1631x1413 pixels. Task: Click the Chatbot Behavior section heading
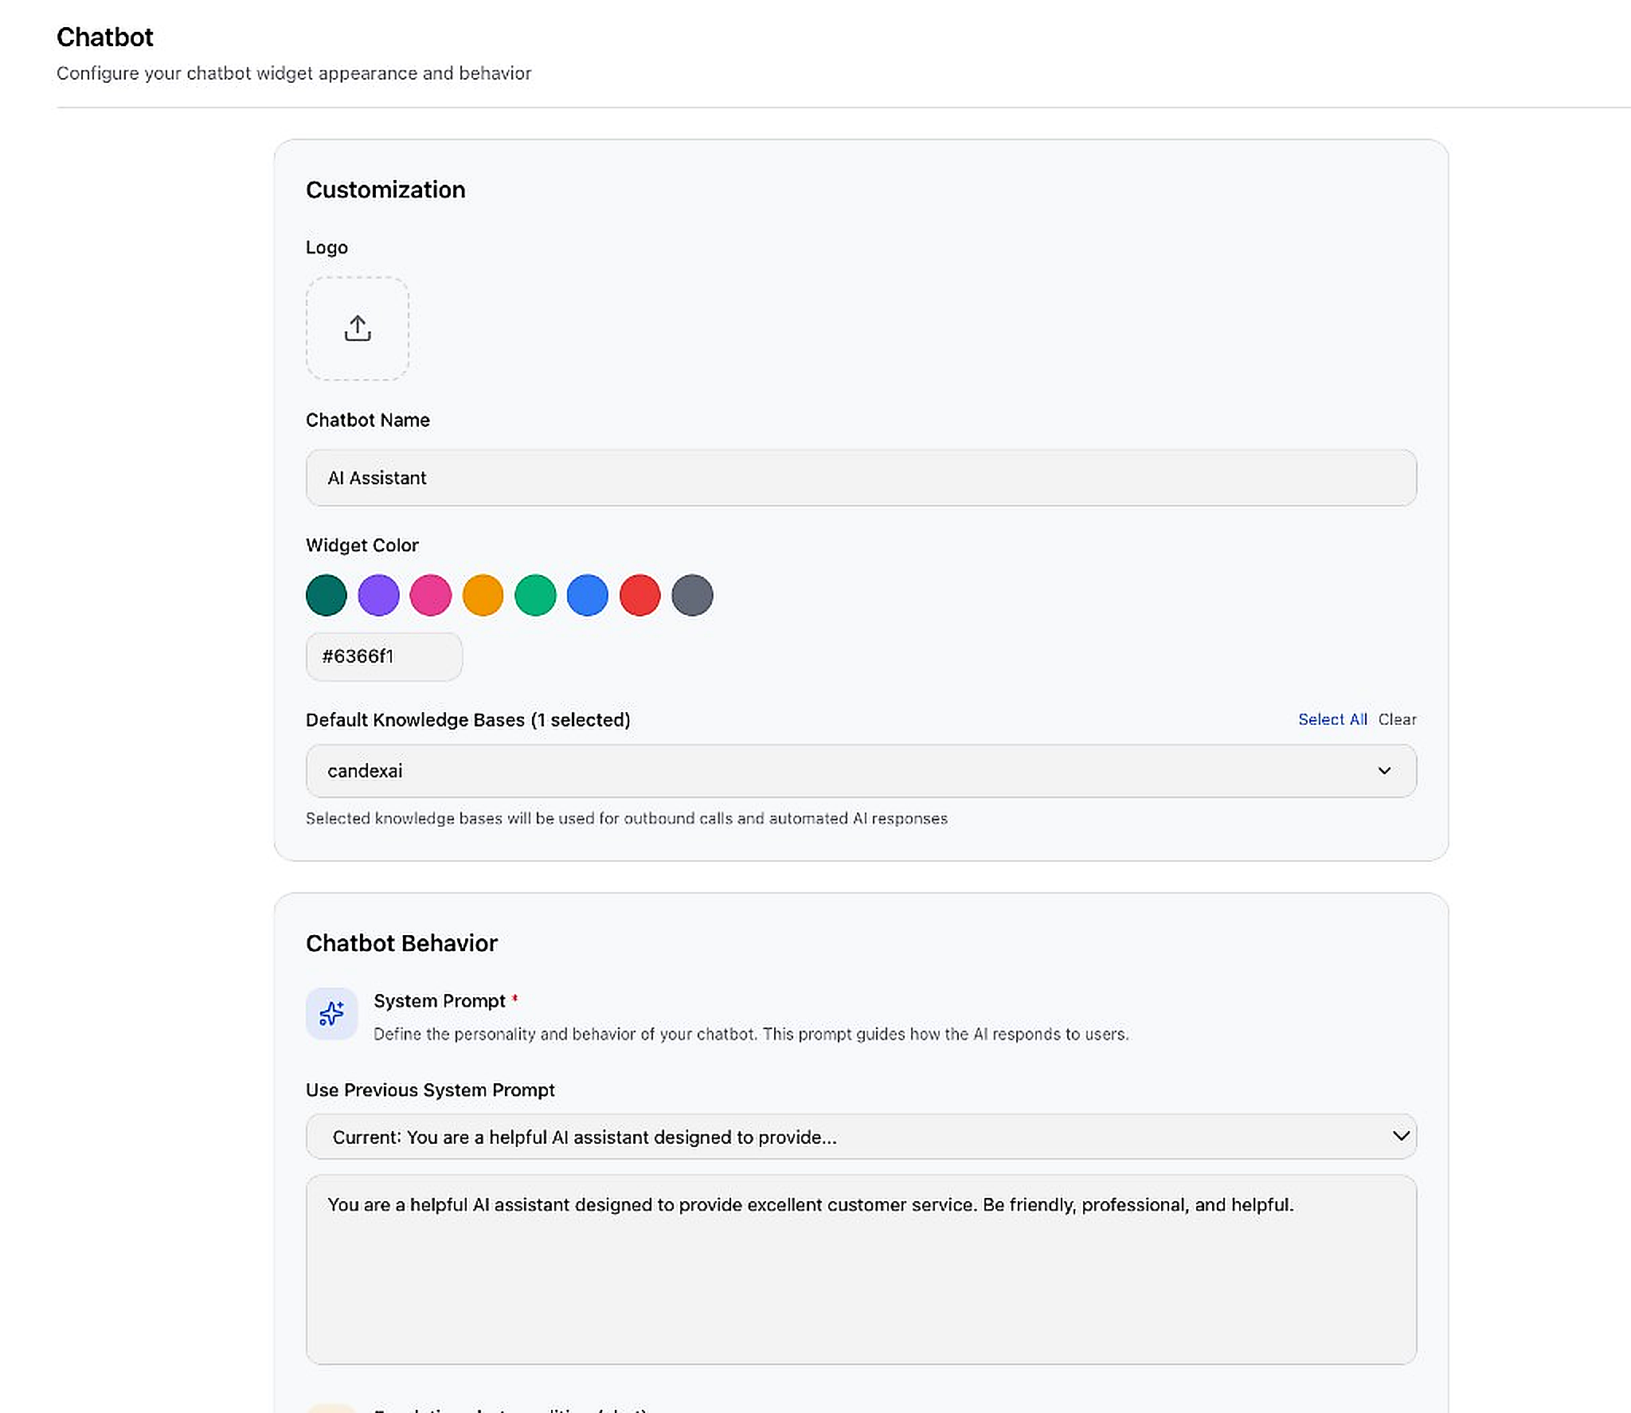pos(401,943)
